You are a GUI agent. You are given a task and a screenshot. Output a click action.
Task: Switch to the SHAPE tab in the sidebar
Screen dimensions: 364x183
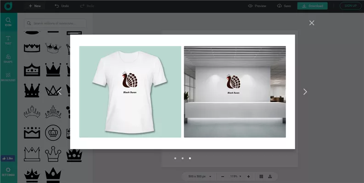pos(8,59)
